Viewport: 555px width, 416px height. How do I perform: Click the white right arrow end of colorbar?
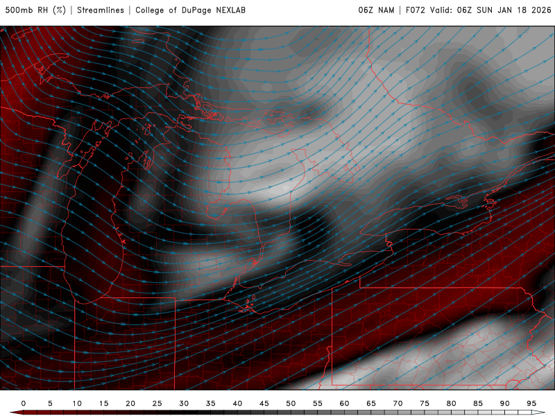(538, 413)
